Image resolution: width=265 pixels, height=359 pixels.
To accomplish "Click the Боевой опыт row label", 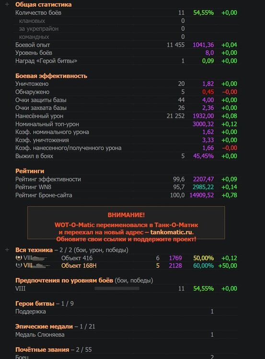I will tap(33, 45).
